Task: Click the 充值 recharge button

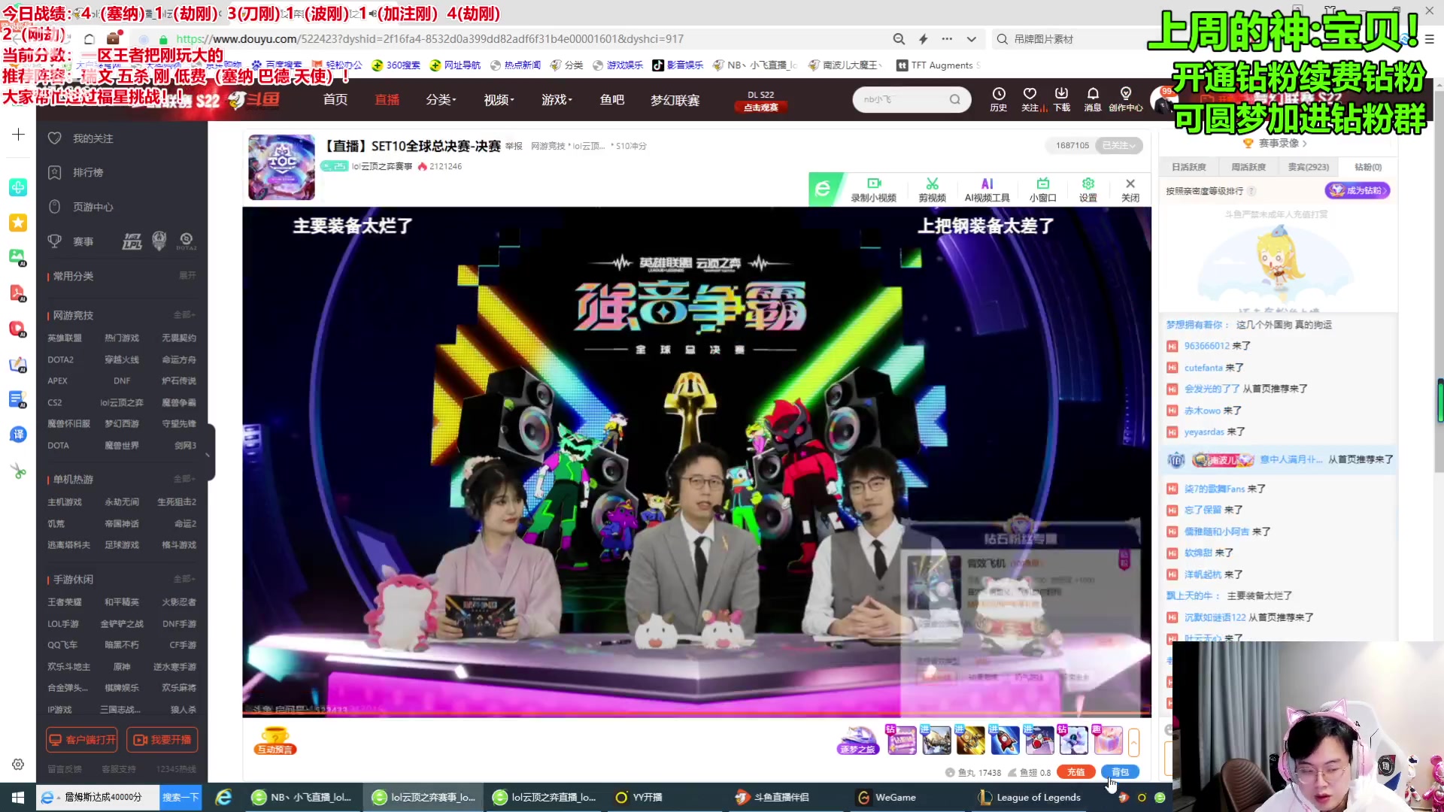Action: coord(1076,772)
